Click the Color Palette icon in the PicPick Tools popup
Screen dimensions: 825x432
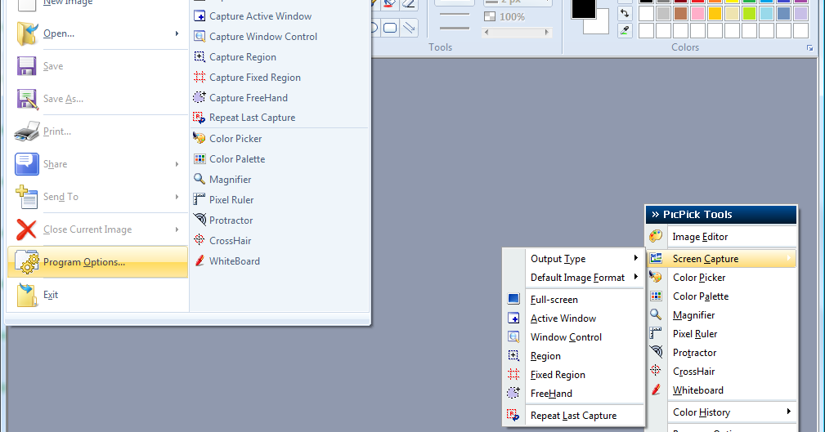656,296
